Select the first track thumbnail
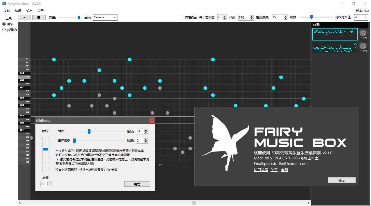This screenshot has width=371, height=206. pos(335,34)
